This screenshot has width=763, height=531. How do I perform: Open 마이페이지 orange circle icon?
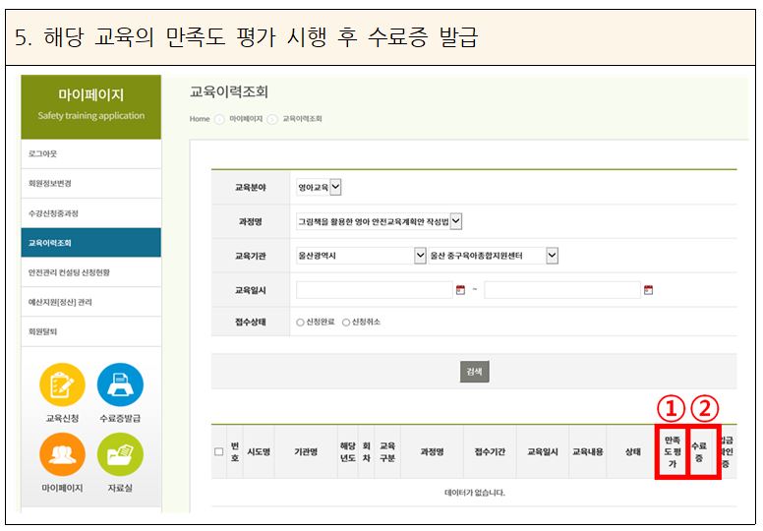(x=62, y=455)
